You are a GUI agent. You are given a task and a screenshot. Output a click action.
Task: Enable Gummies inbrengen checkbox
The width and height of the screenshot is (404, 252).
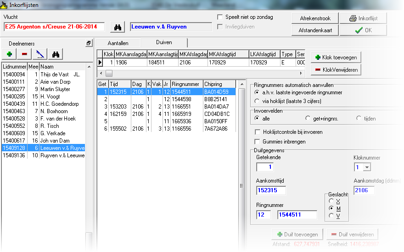[x=257, y=142]
